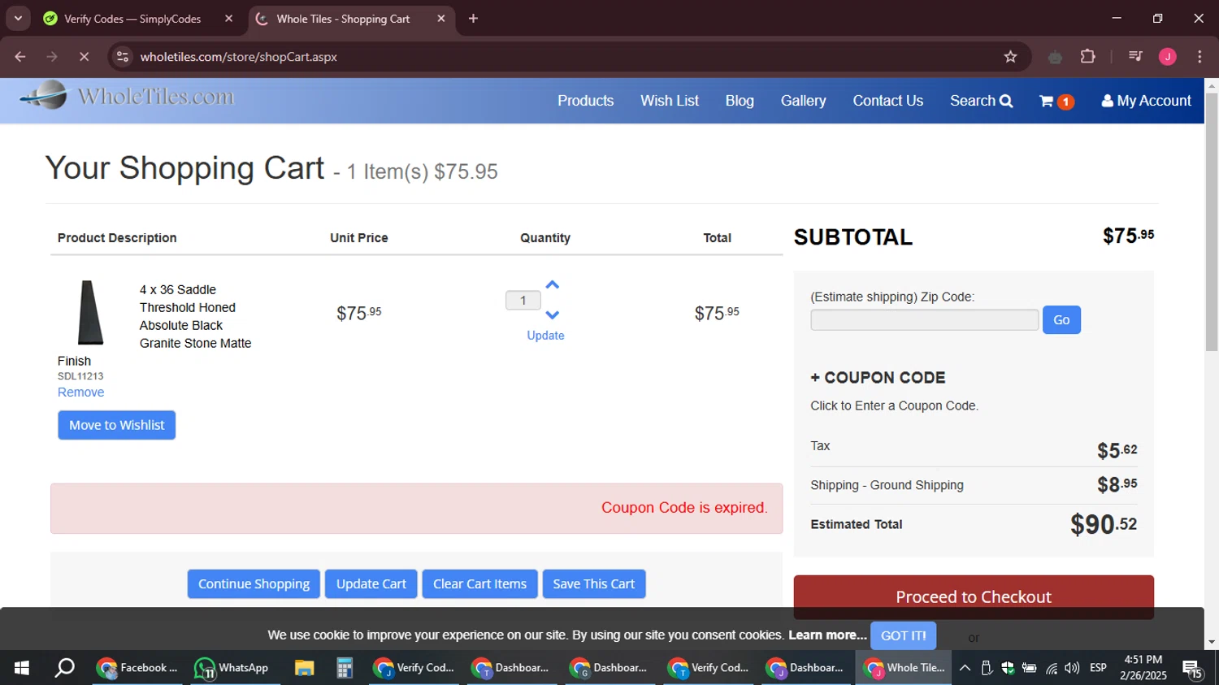Screen dimensions: 1219x685
Task: Open a new browser tab
Action: pyautogui.click(x=473, y=18)
